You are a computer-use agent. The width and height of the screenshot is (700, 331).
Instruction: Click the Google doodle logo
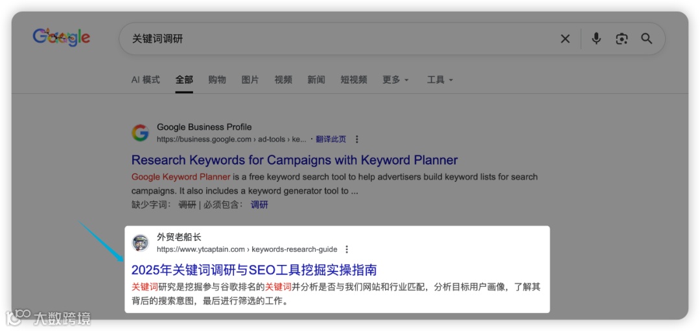(x=61, y=38)
